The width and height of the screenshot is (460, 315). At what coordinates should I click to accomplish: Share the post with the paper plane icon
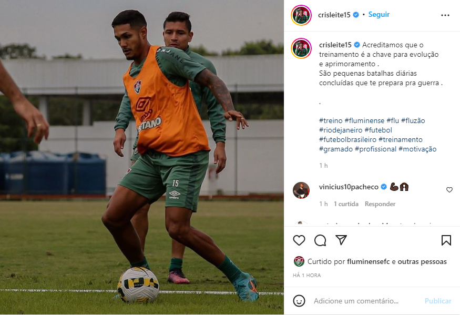point(341,240)
